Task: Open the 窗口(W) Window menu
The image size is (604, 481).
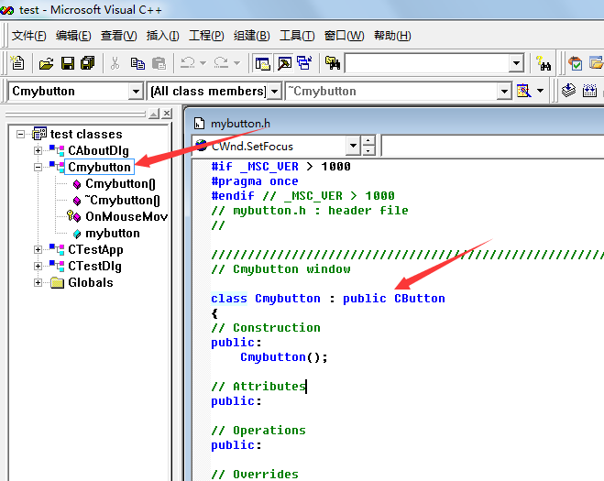Action: 344,36
